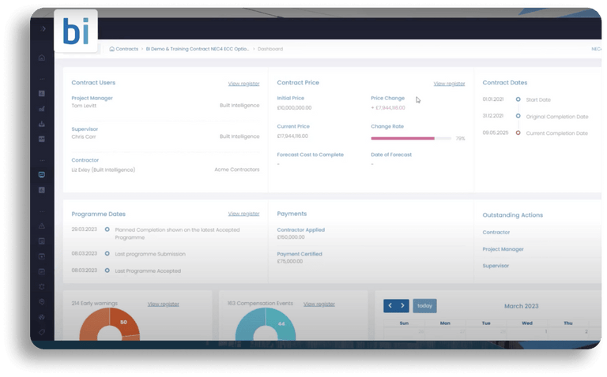Viewport: 607px width, 377px height.
Task: Click the 163 Compensation Events heading
Action: [260, 303]
